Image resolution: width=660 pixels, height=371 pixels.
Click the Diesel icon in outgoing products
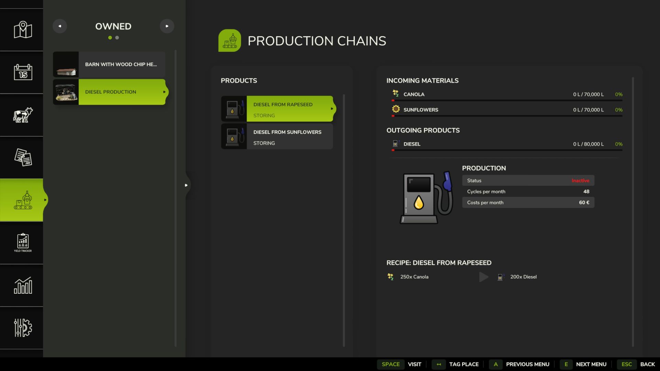[x=396, y=143]
